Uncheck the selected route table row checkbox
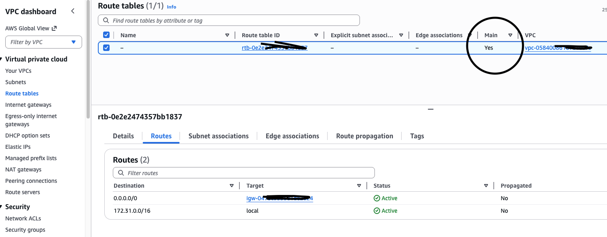The image size is (607, 237). pos(106,48)
